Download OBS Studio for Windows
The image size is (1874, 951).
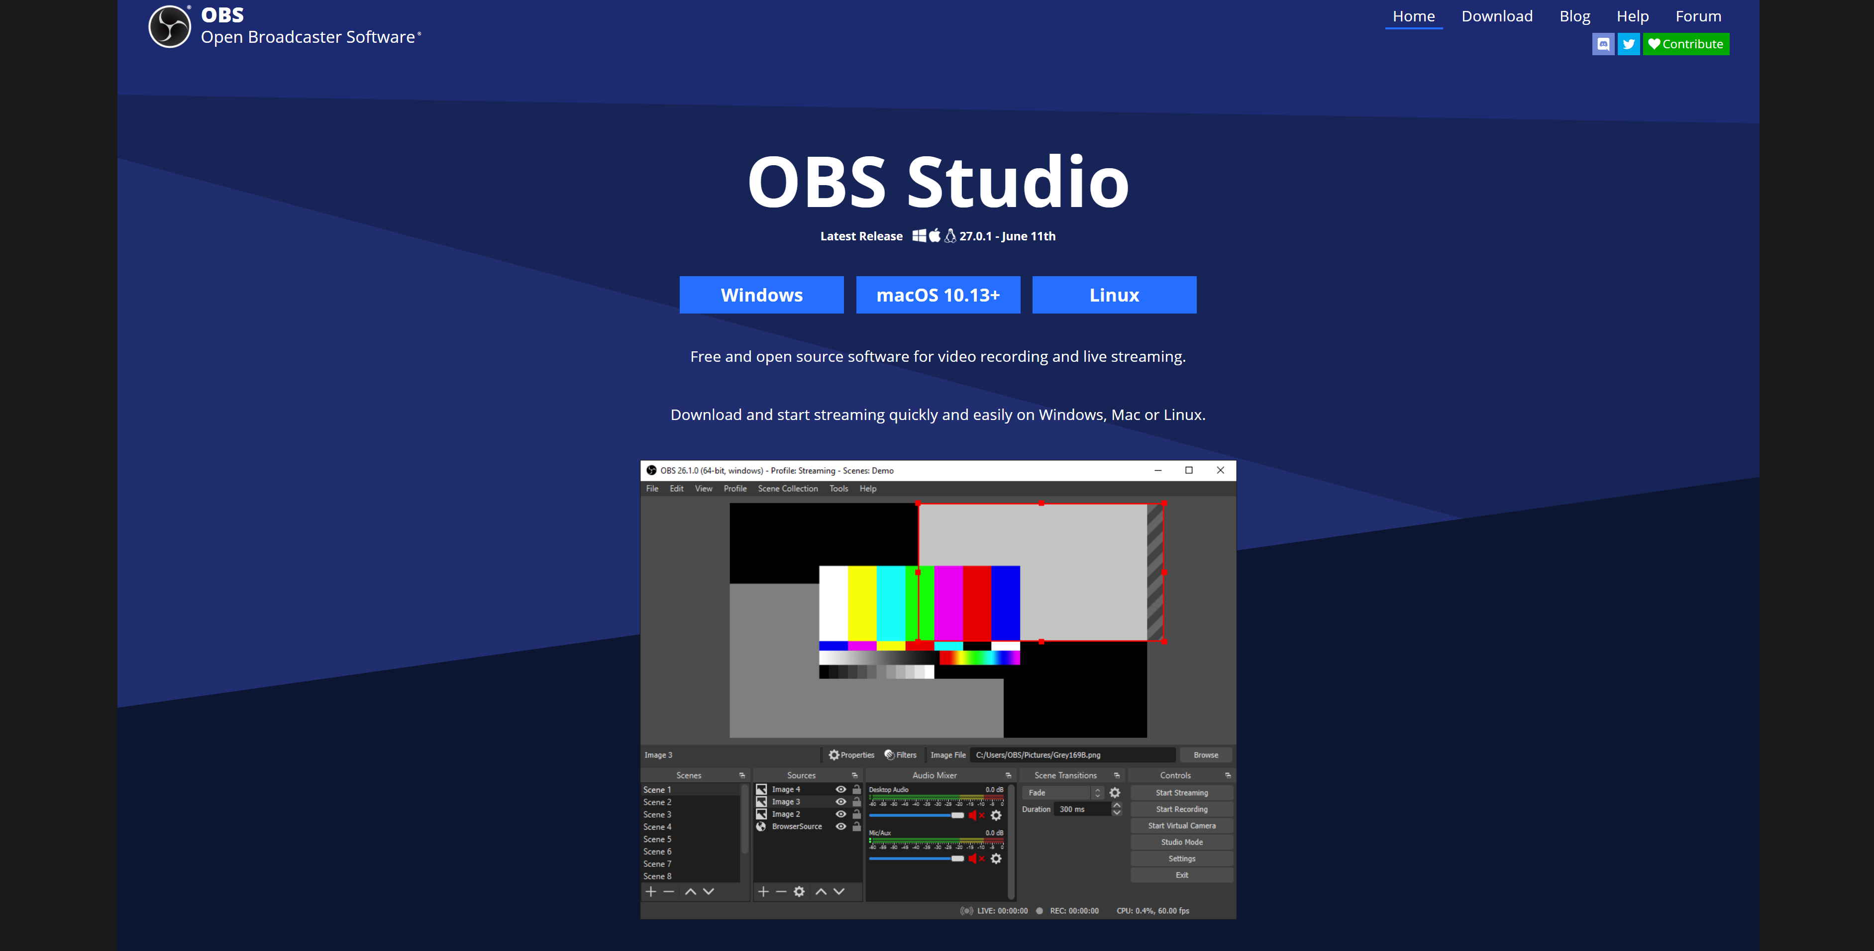pyautogui.click(x=762, y=295)
